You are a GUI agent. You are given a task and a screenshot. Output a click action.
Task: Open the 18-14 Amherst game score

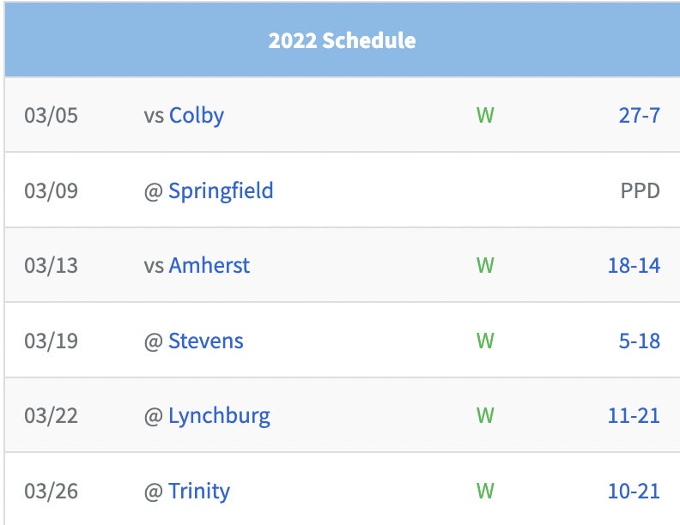pyautogui.click(x=634, y=265)
